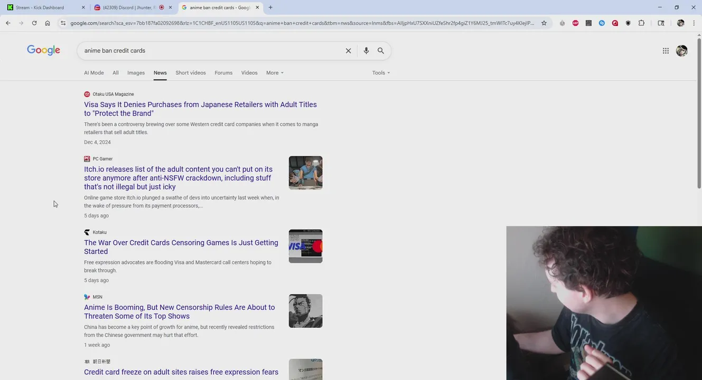Bookmark this page with the star icon
The height and width of the screenshot is (380, 702).
click(544, 23)
